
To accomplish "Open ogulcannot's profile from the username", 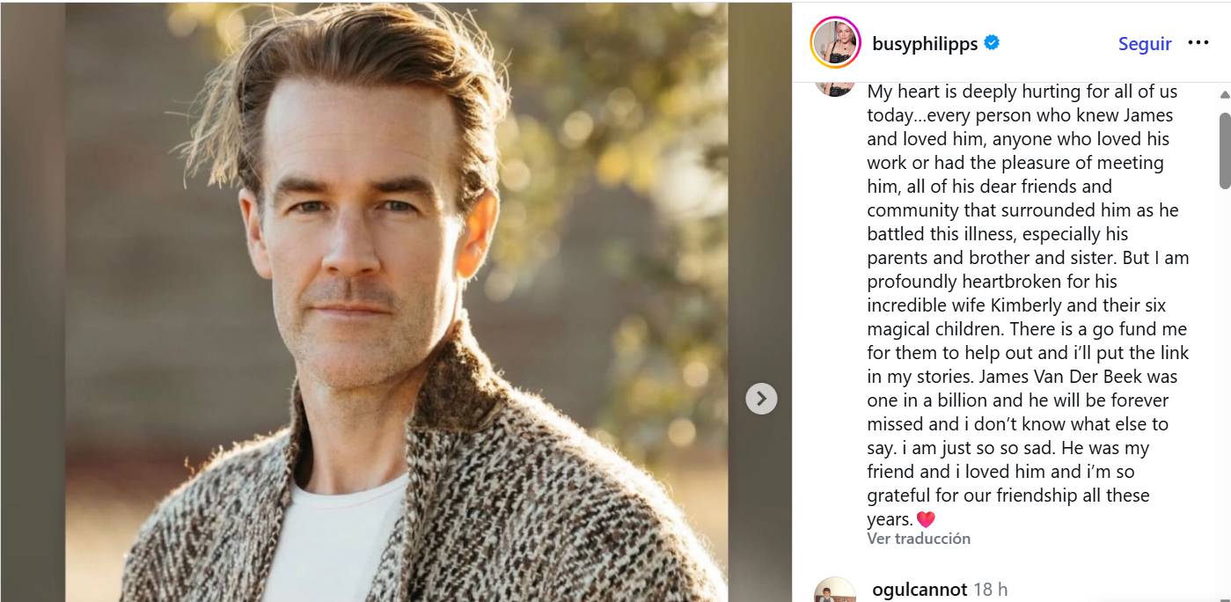I will pyautogui.click(x=920, y=590).
